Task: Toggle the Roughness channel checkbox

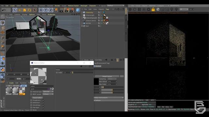Action: click(43, 100)
